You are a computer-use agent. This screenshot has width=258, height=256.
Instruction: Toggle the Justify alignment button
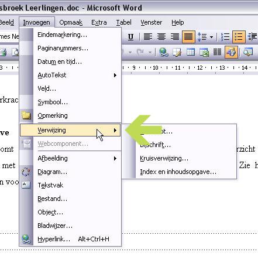(188, 37)
